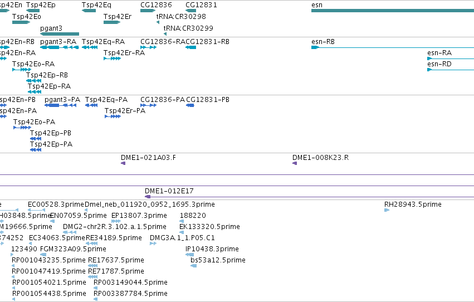
Task: Select the Tsp42Ep-PA protein label
Action: coord(51,144)
